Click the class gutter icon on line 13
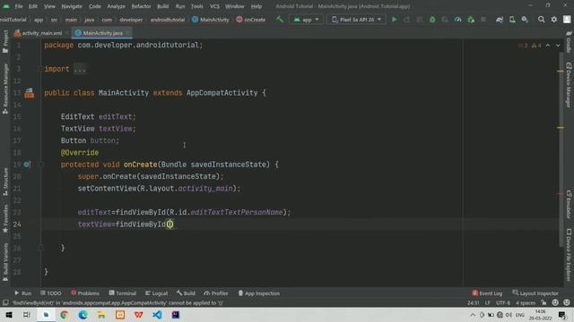 30,93
